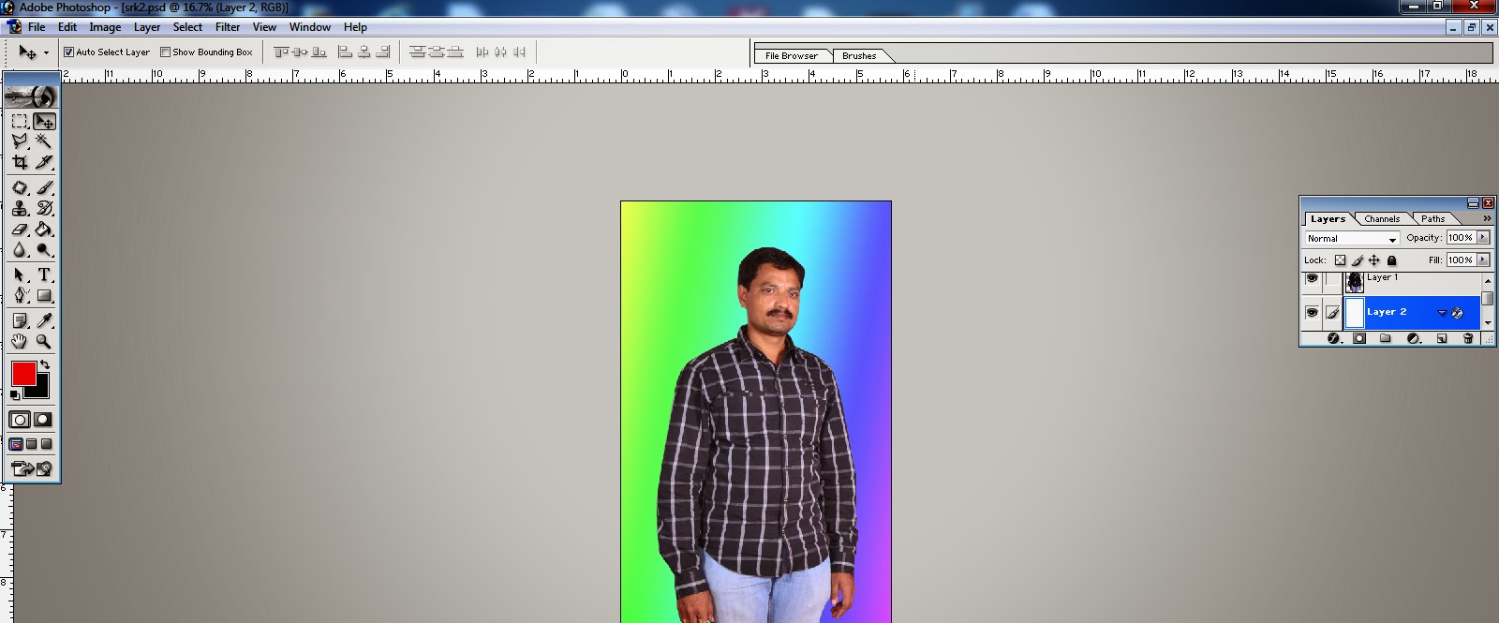The height and width of the screenshot is (623, 1499).
Task: Jump to ImageReady from toolbox
Action: point(31,468)
